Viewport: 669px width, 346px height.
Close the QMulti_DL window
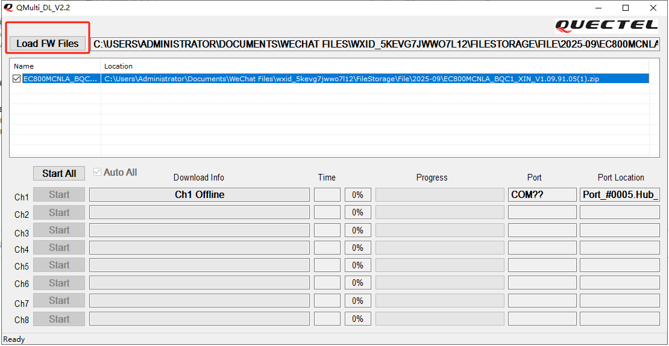point(653,8)
